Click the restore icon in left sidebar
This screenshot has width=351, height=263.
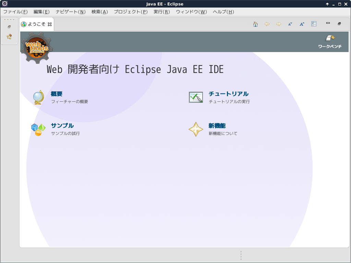(9, 27)
